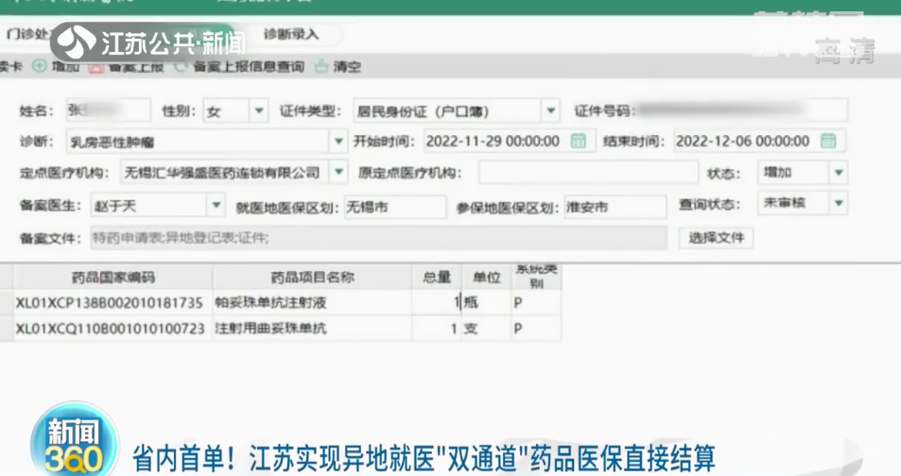Click the 就医地医保区划 field showing 无锡市
Screen dimensions: 901x476
click(393, 206)
